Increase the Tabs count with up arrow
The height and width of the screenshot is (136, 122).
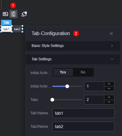(109, 97)
